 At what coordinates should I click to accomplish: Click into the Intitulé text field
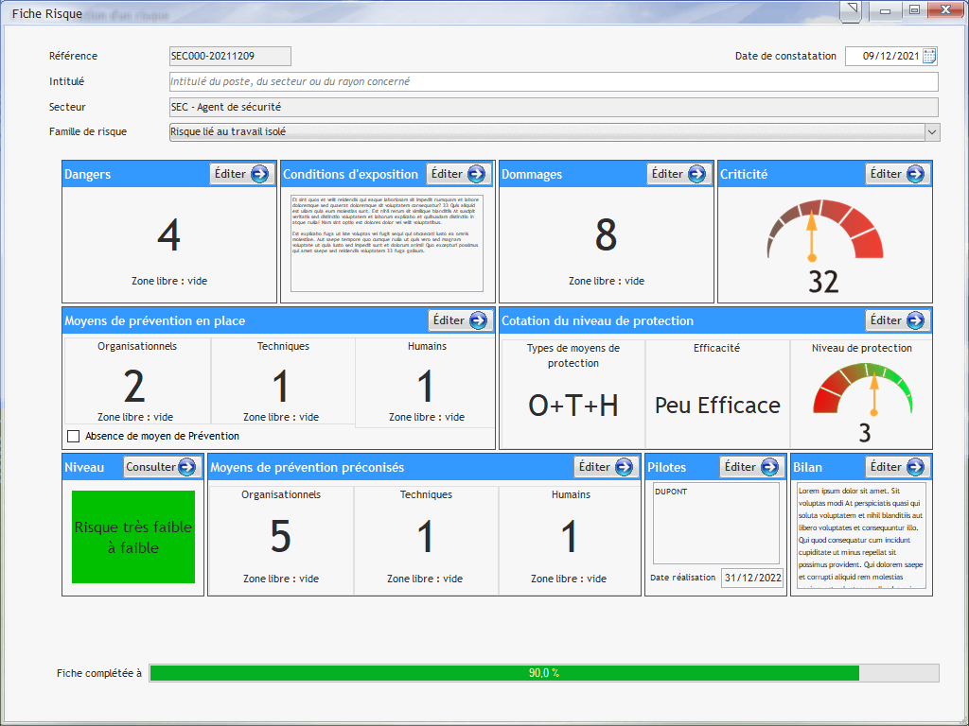[x=553, y=82]
